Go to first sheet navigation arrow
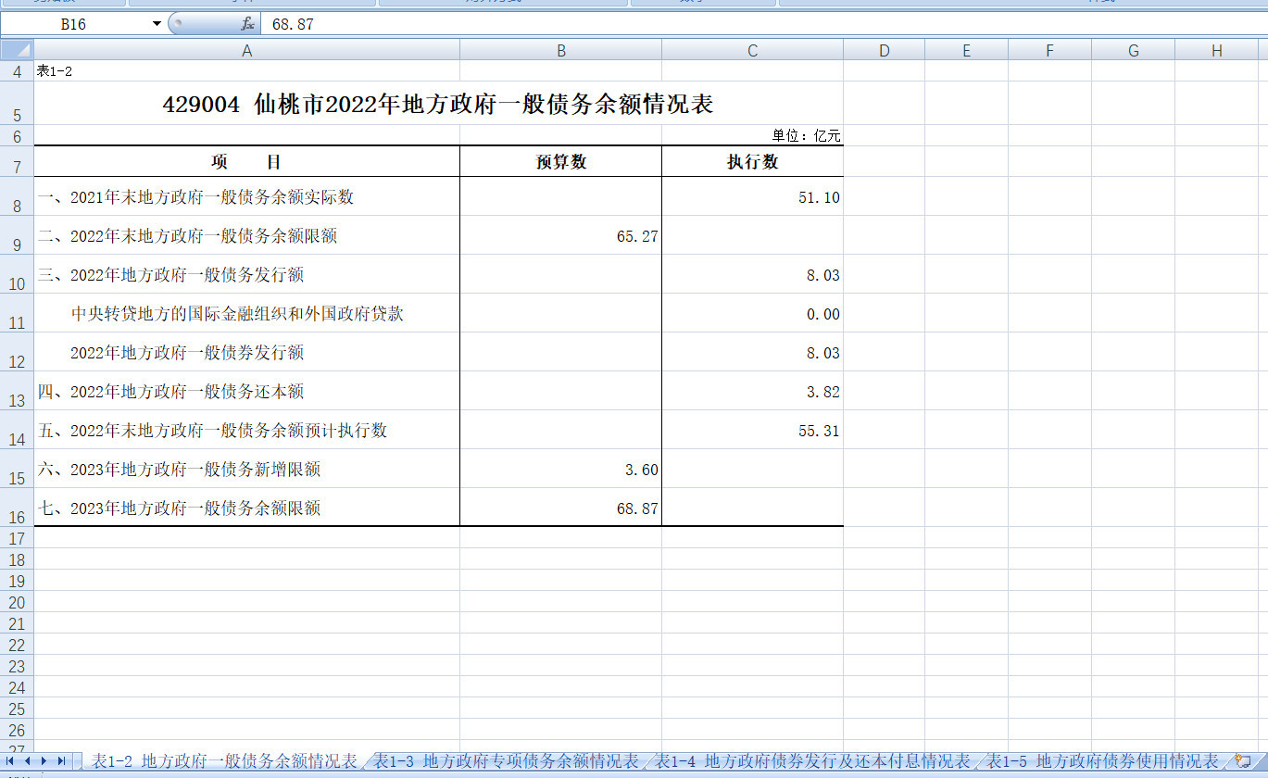The width and height of the screenshot is (1268, 778). [x=11, y=760]
